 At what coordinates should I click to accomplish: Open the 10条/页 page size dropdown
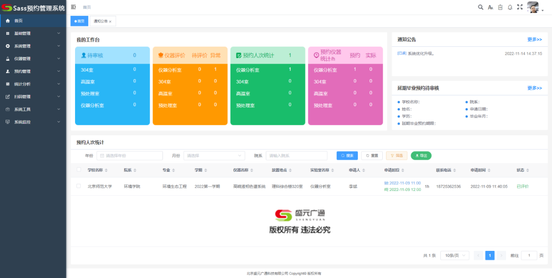point(454,255)
